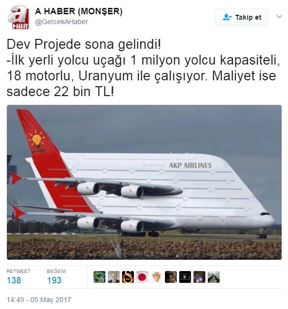This screenshot has width=288, height=309.
Task: Open the avatar showing two people
Action: 199,277
